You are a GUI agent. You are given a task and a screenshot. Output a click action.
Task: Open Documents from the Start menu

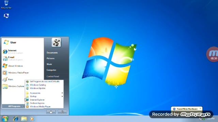coord(52,53)
